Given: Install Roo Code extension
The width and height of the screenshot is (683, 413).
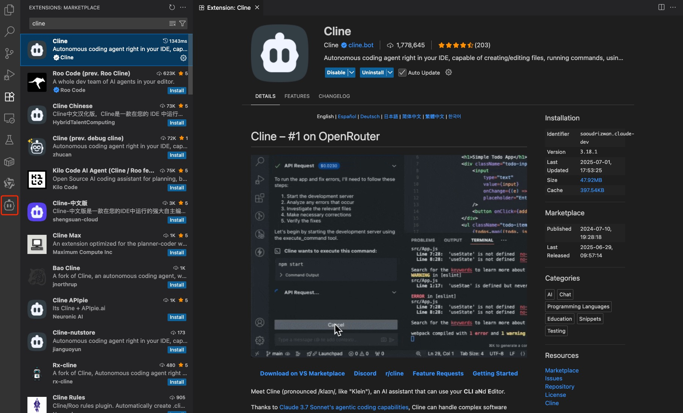Looking at the screenshot, I should coord(177,90).
